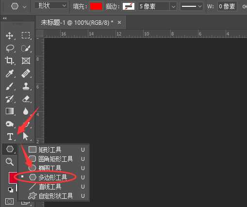Select the Eyedropper tool
Image resolution: width=247 pixels, height=207 pixels.
coord(10,73)
